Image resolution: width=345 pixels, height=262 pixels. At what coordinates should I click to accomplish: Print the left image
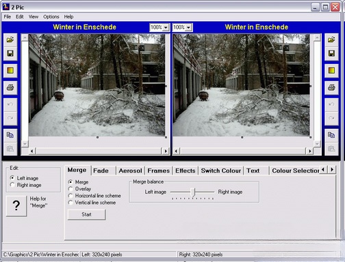coord(10,87)
